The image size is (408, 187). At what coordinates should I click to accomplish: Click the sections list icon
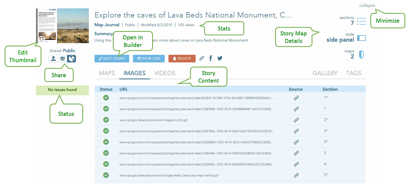click(361, 21)
